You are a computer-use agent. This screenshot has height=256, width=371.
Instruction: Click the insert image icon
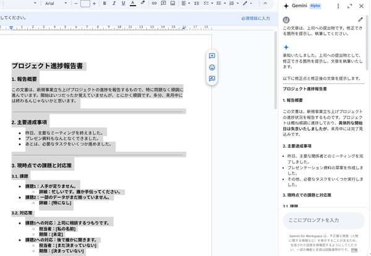pos(173,3)
